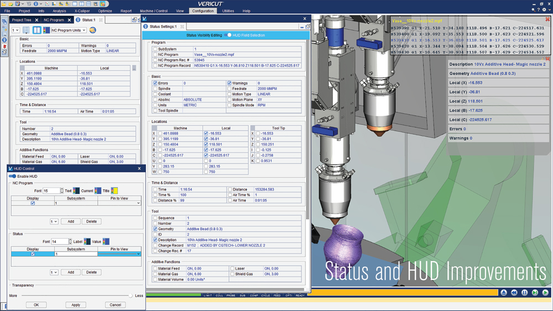553x311 pixels.
Task: Click the red pin icon in left sidebar
Action: (4, 46)
